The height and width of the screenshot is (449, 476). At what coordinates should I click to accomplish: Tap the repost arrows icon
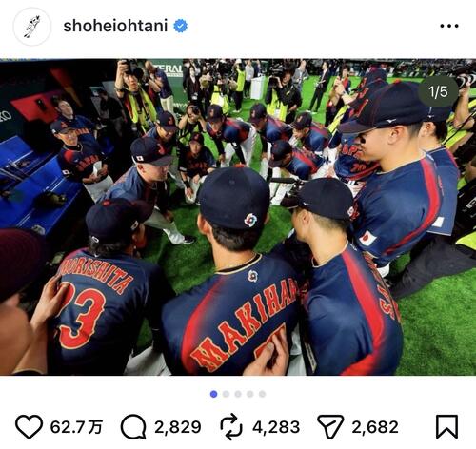231,427
